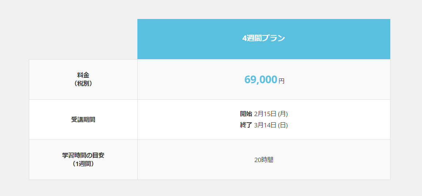Click the (税別) note under 料金

coord(83,84)
